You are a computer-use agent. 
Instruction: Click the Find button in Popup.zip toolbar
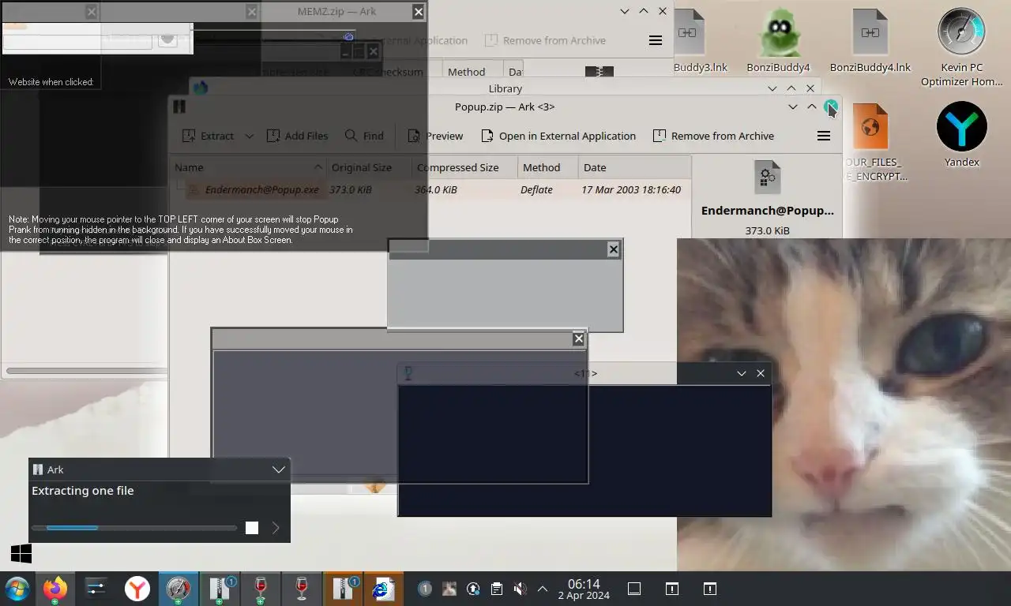click(364, 136)
